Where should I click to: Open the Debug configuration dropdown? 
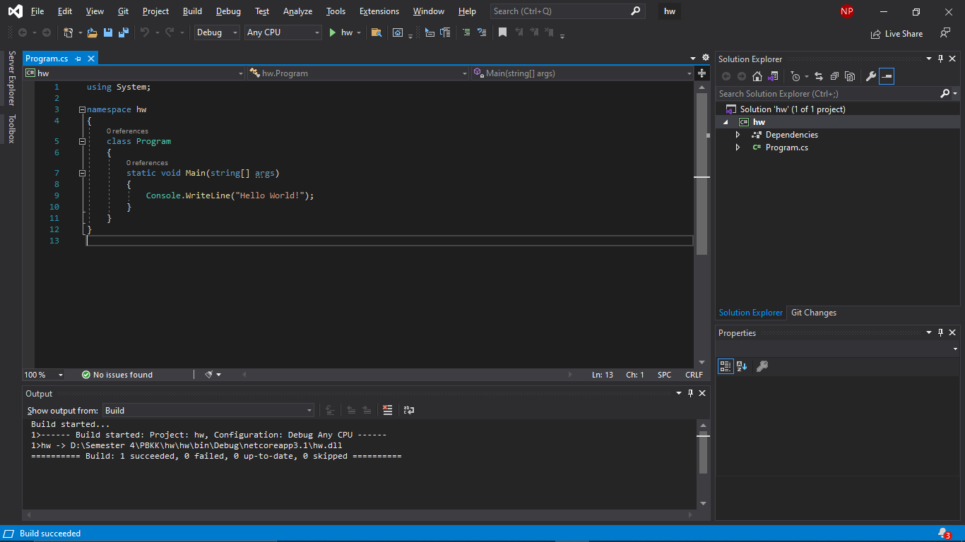(218, 32)
